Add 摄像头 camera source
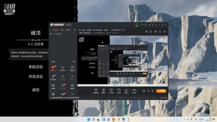 [x=104, y=91]
